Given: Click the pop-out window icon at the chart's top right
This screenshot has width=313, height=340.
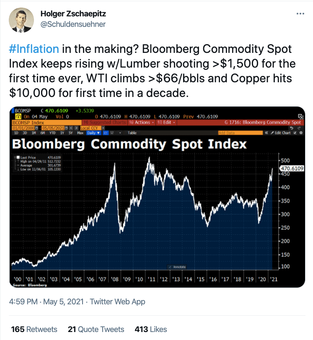Looking at the screenshot, I should pyautogui.click(x=301, y=116).
